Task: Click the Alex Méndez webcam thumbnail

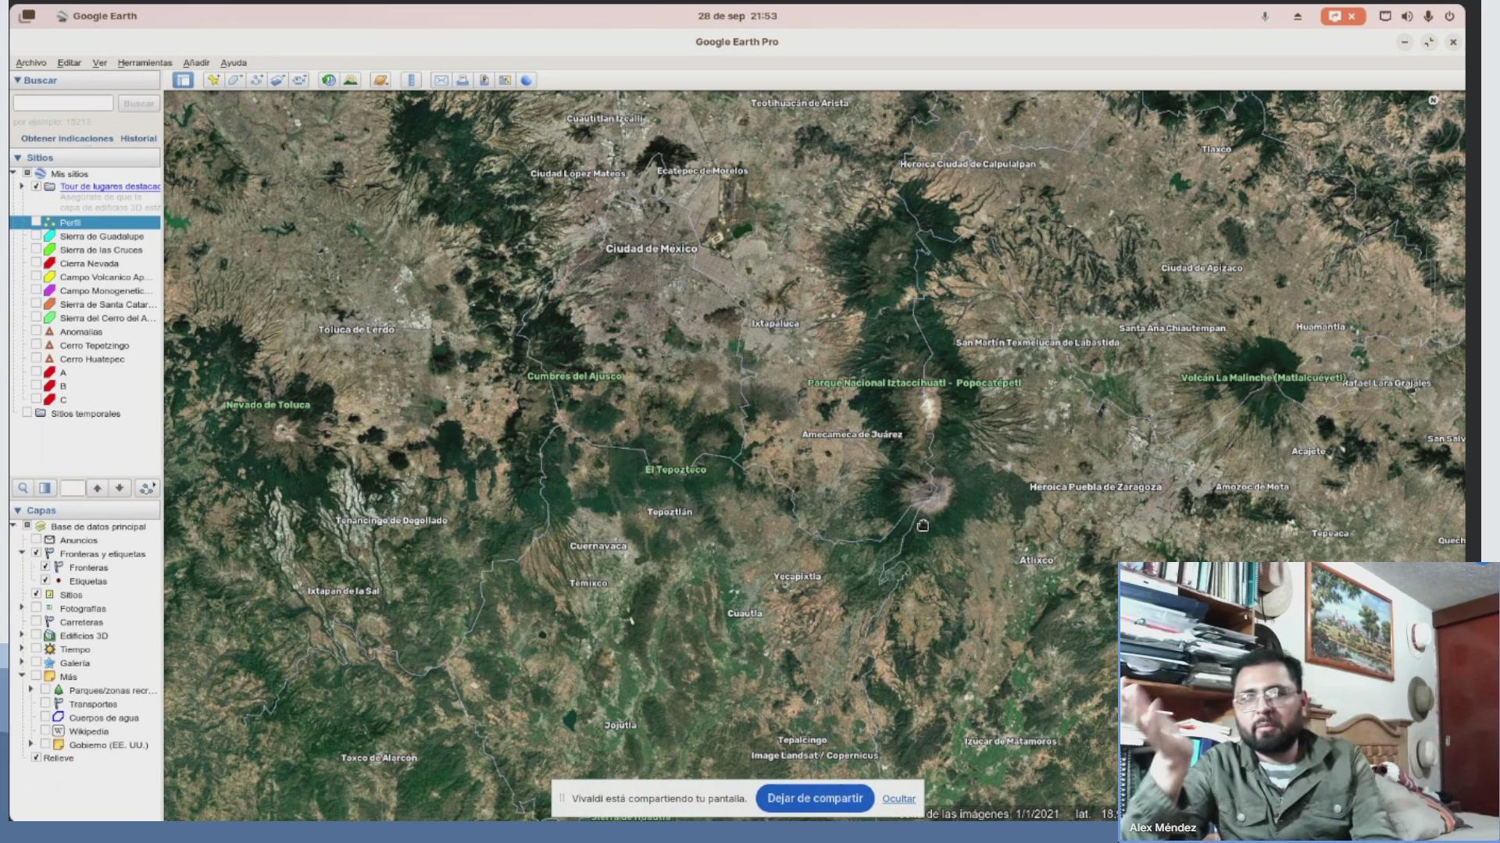Action: (x=1309, y=701)
